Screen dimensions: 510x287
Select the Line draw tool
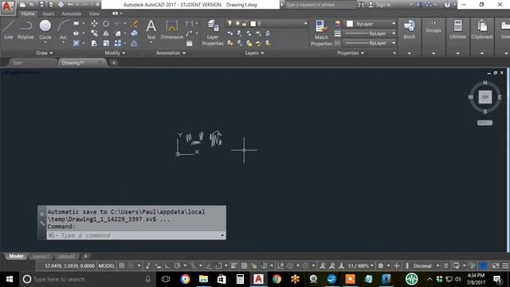point(9,29)
